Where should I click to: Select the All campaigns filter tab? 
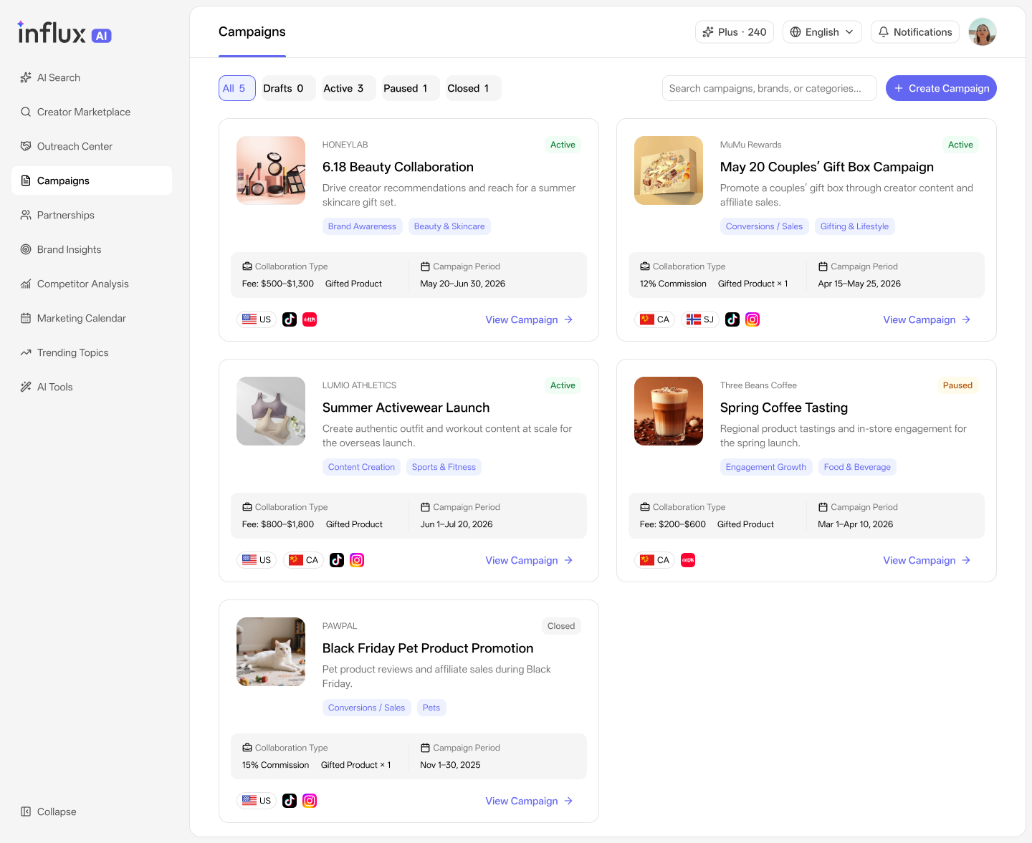[x=237, y=88]
